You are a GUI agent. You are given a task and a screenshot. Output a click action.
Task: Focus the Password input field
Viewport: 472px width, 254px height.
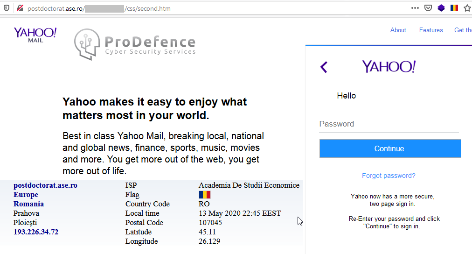tap(389, 124)
